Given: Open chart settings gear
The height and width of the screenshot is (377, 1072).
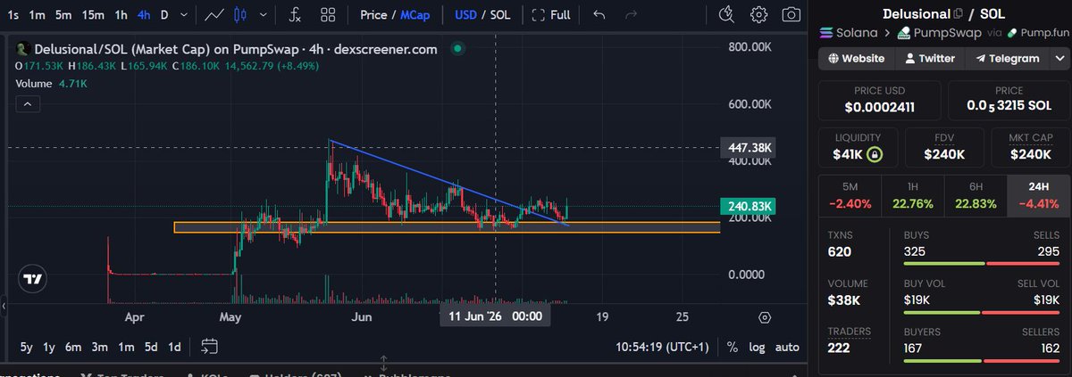Looking at the screenshot, I should (x=758, y=15).
